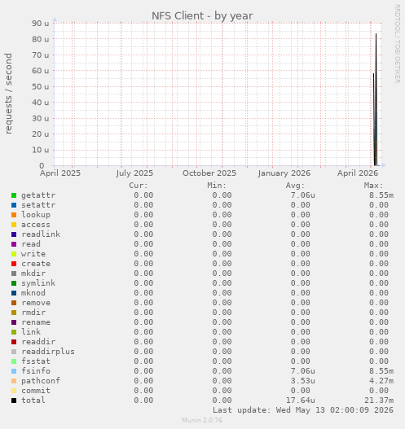Viewport: 405px width, 429px height.
Task: Click the create red legend swatch
Action: pyautogui.click(x=14, y=264)
